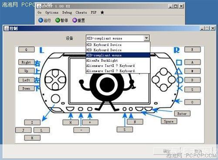Screen dimensions: 218x160
Task: Click the star icon in menu bar
Action: (102, 13)
